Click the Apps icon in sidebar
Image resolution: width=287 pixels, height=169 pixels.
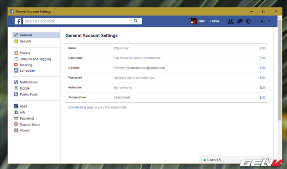[x=16, y=106]
